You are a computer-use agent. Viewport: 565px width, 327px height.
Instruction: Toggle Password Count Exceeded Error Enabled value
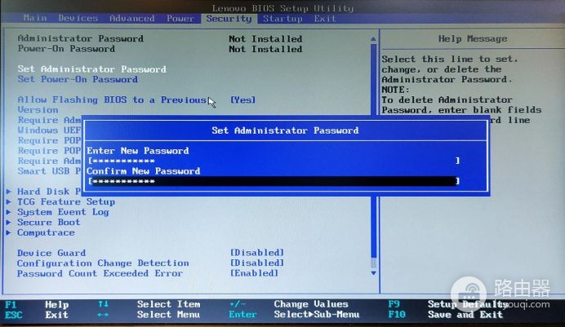(254, 273)
